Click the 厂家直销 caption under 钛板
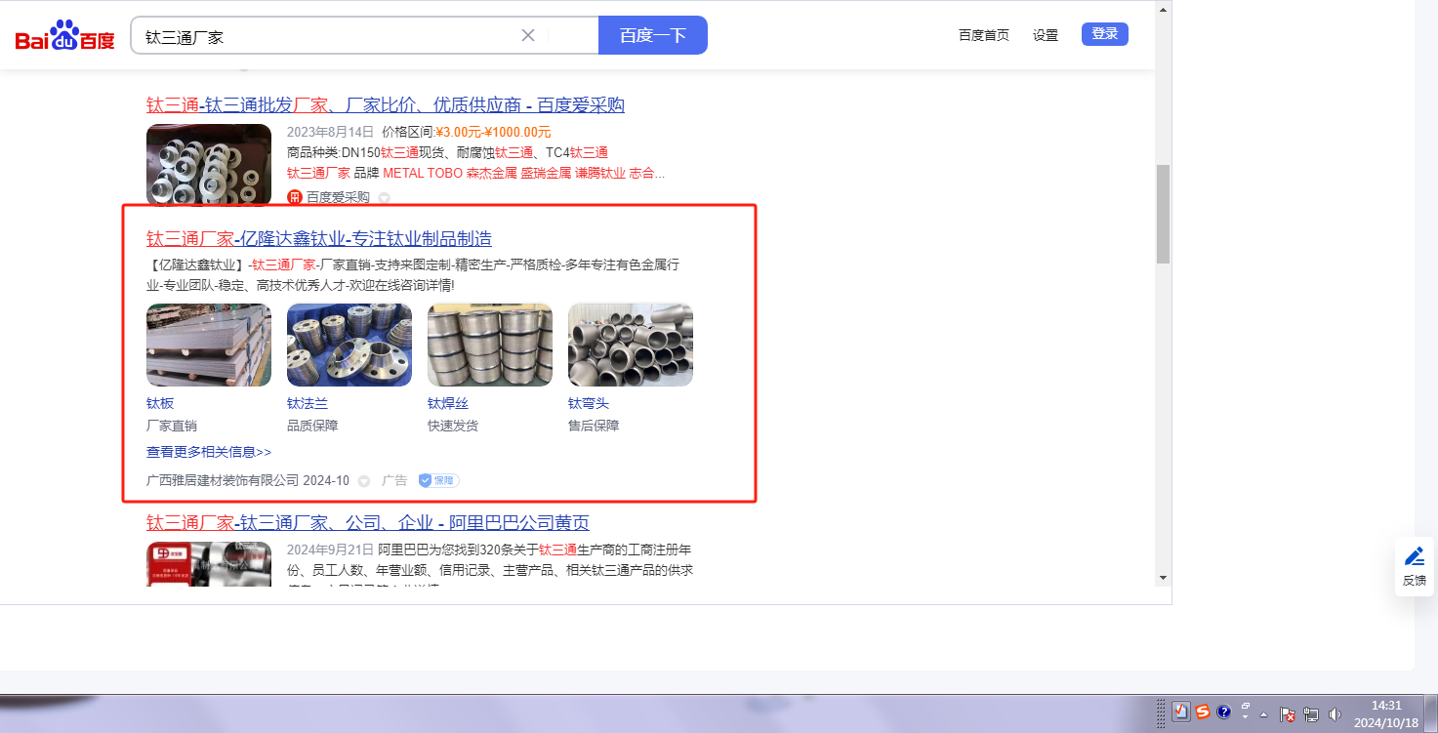 (x=172, y=426)
